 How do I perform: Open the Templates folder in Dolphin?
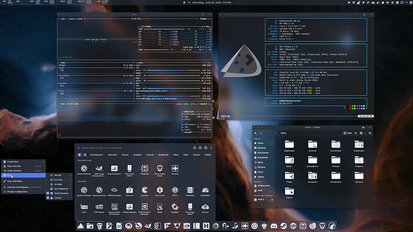click(x=312, y=177)
